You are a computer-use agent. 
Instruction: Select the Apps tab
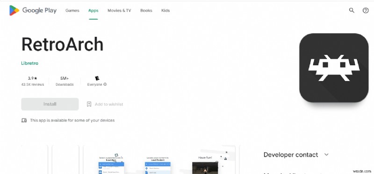pyautogui.click(x=93, y=10)
